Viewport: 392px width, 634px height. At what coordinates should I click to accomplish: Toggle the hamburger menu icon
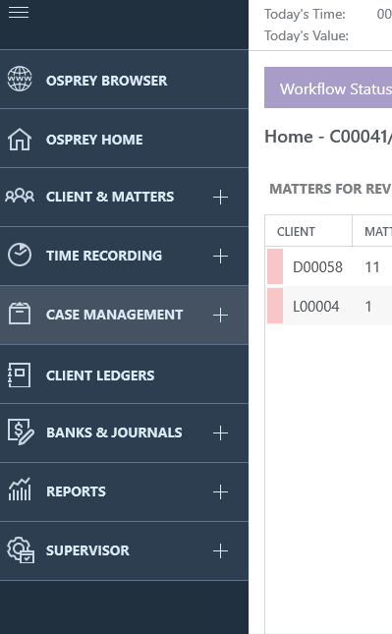point(19,13)
